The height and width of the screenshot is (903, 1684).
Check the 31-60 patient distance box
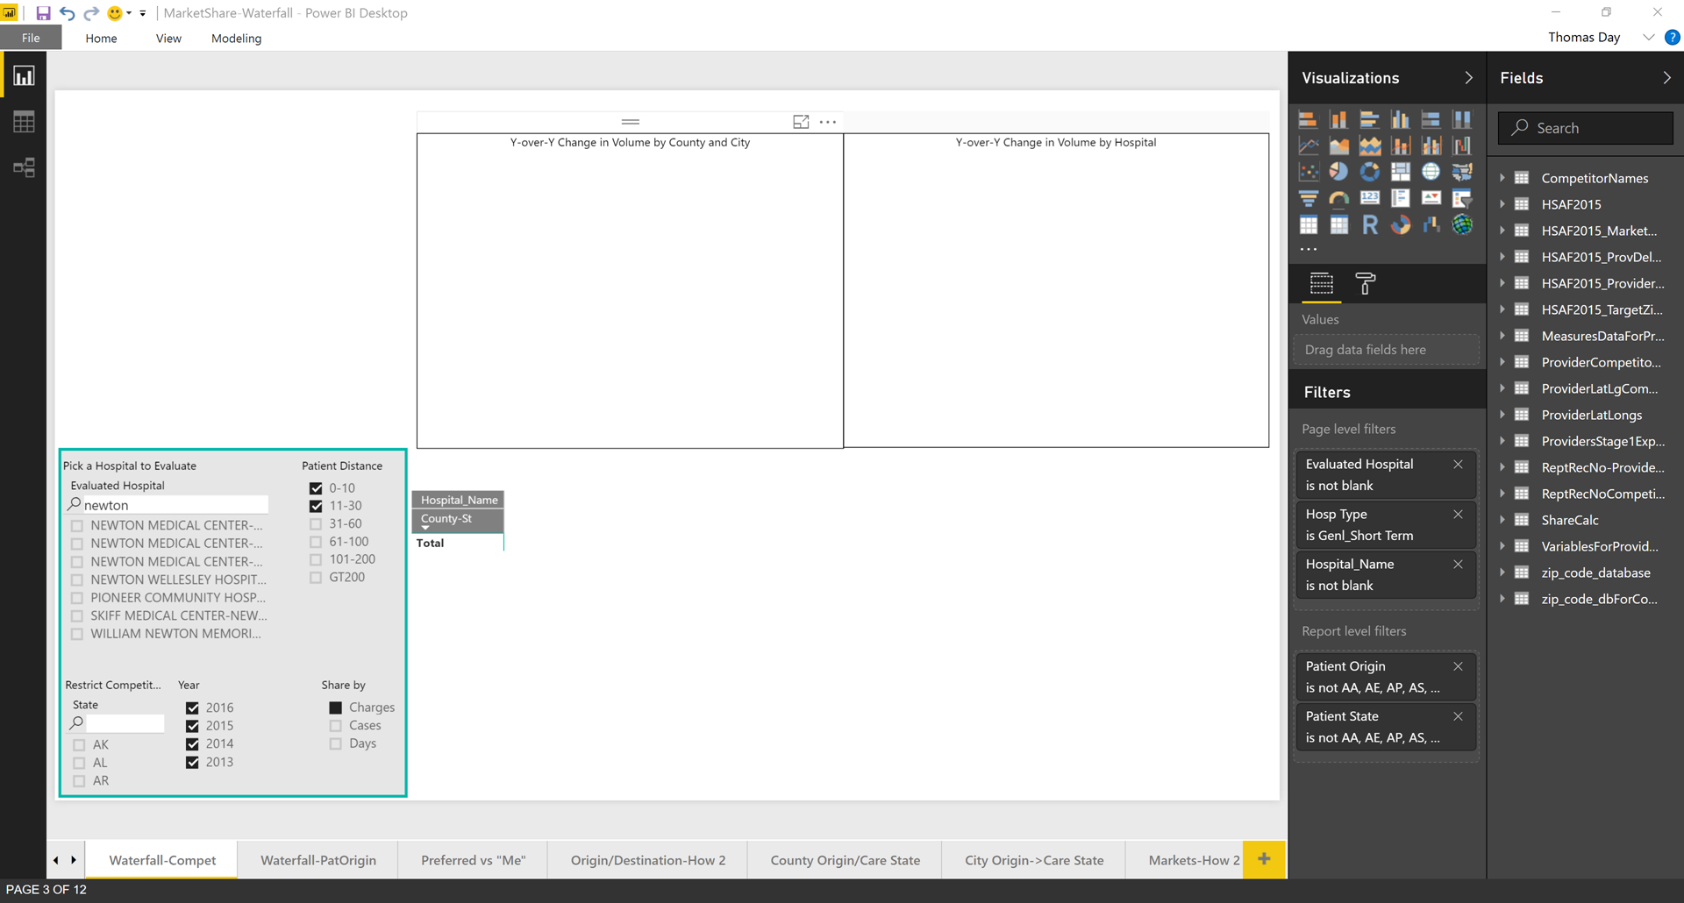(x=316, y=524)
